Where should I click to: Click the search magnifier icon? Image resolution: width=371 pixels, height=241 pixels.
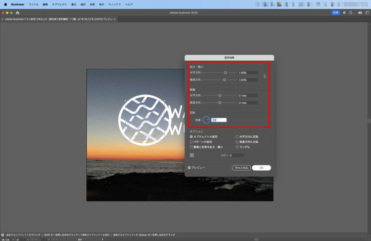point(351,13)
